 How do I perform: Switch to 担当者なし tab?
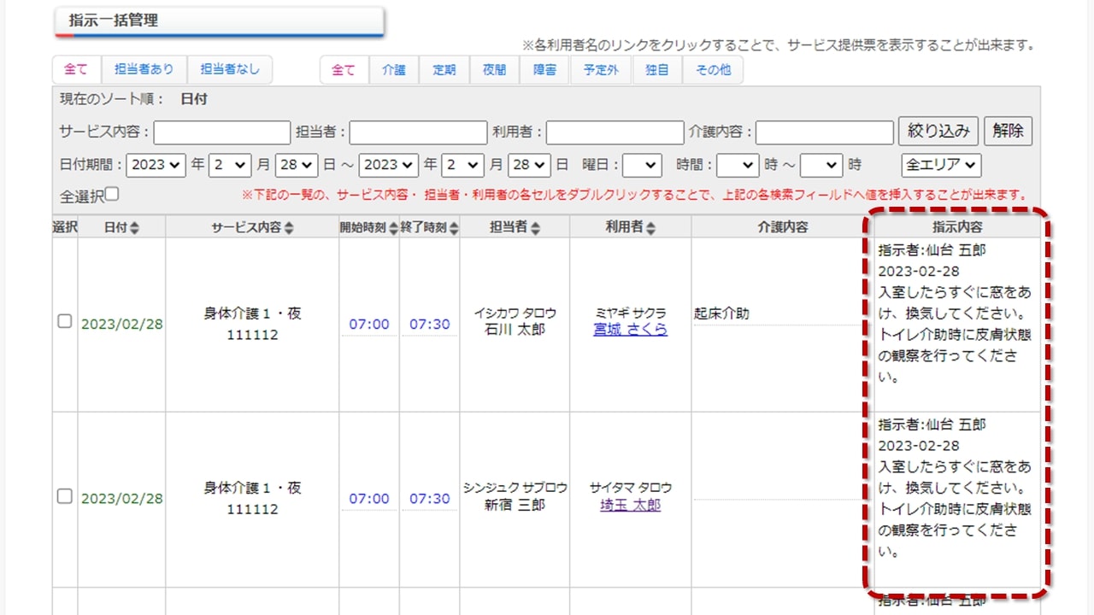[230, 70]
